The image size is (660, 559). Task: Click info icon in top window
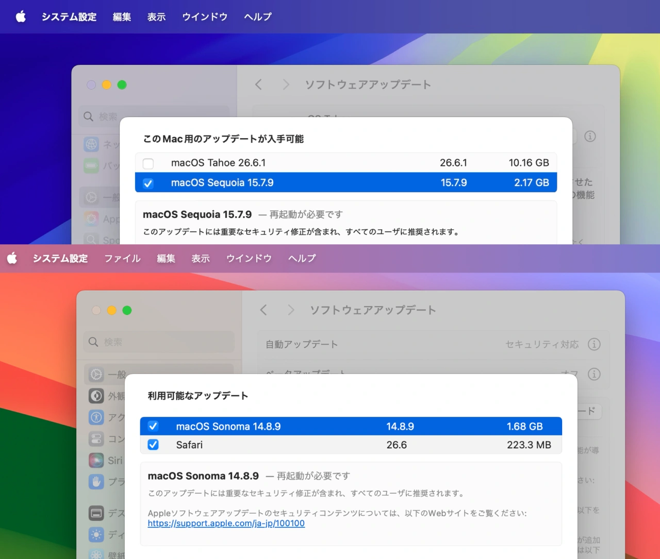tap(590, 136)
